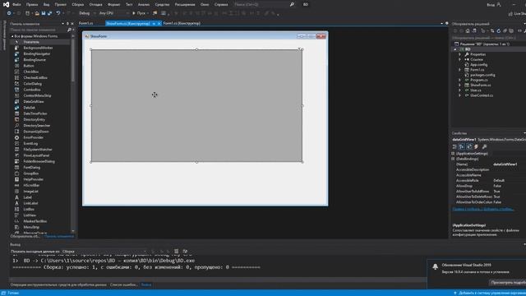Select the ListView toolbox control
This screenshot has width=526, height=296.
pyautogui.click(x=30, y=215)
